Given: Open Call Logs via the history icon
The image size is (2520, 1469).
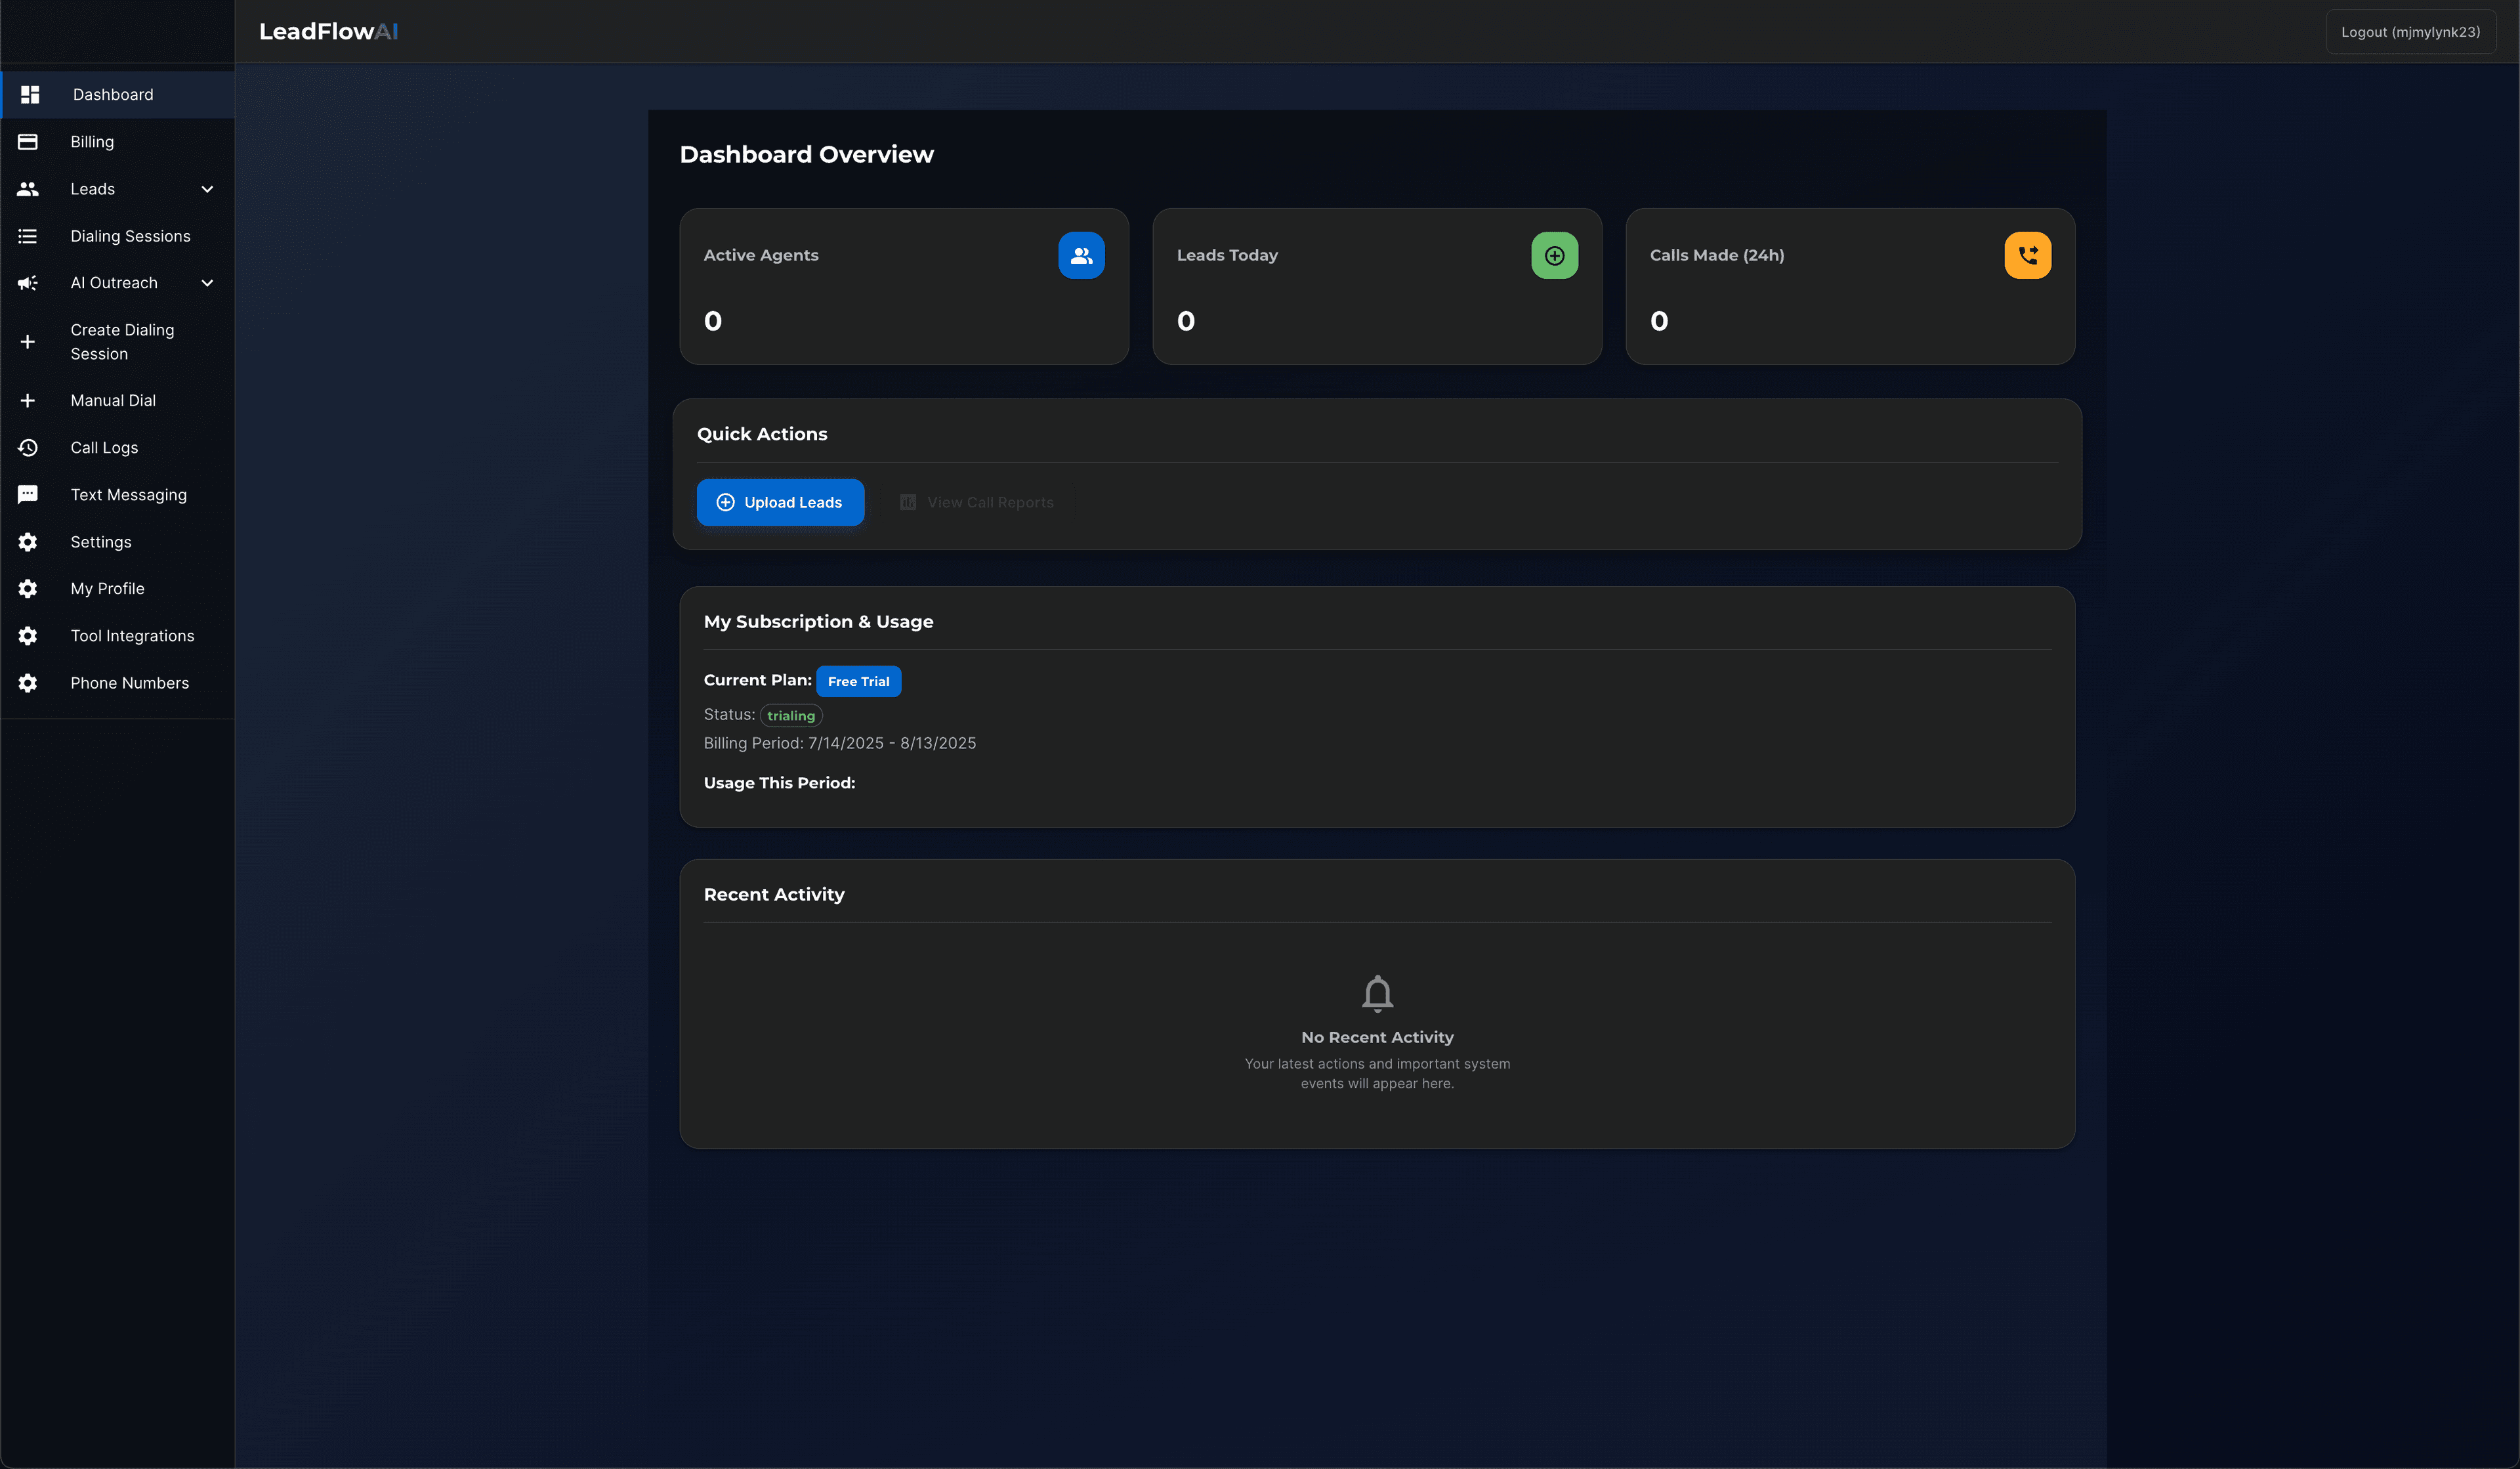Looking at the screenshot, I should [29, 447].
